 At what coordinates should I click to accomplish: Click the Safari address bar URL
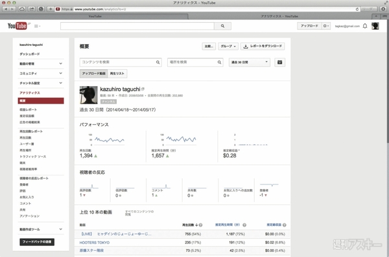pos(100,9)
